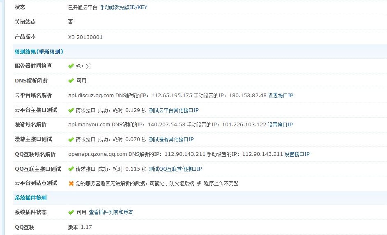This screenshot has width=387, height=235.
Task: Click green check icon for DNS解析函数
Action: click(x=71, y=81)
